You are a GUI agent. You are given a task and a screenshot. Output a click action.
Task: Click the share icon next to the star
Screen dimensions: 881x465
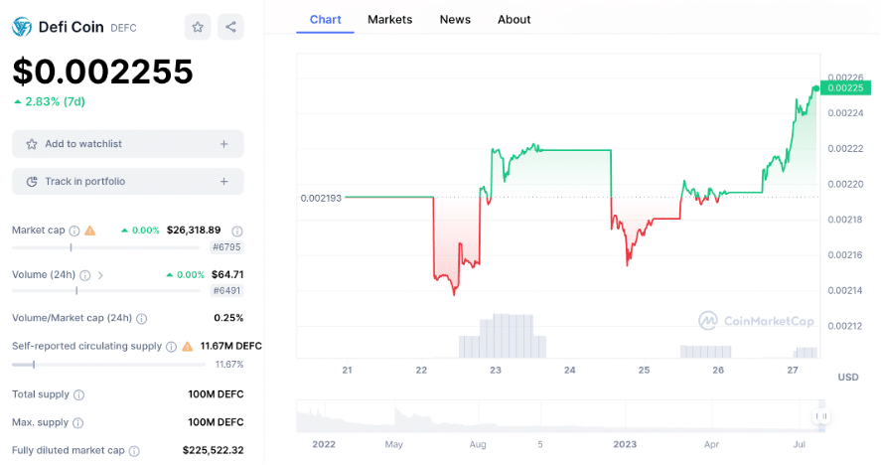pyautogui.click(x=230, y=28)
